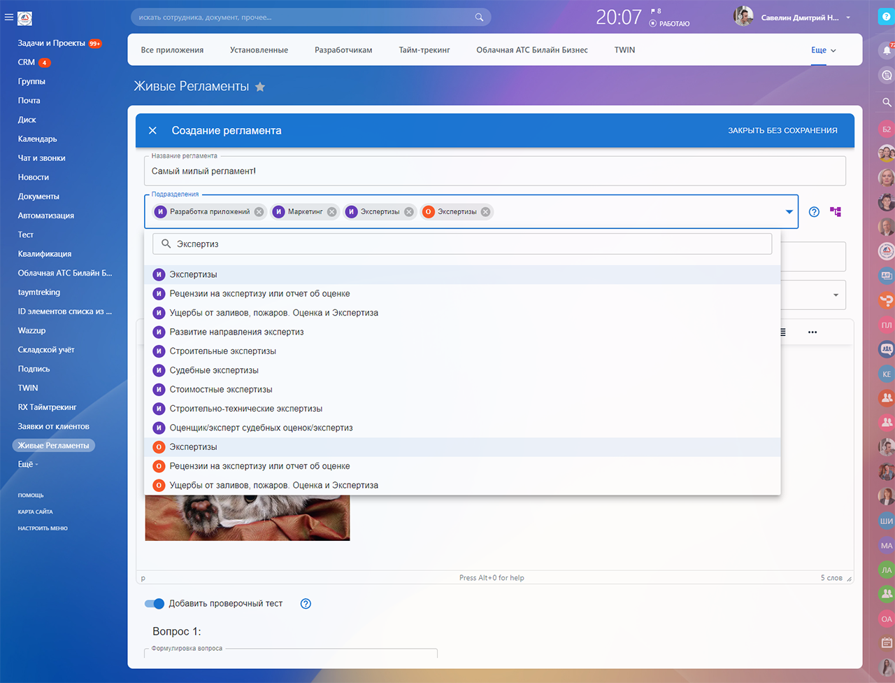Open the user profile dropdown arrow

pos(848,17)
